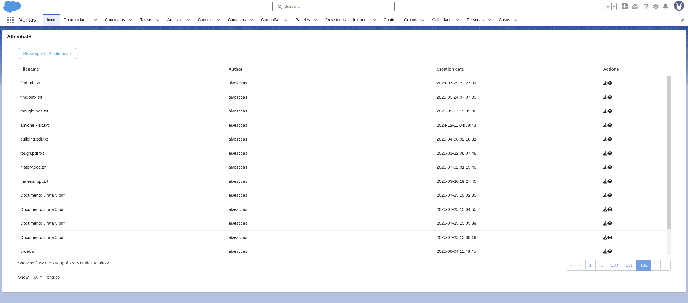Click the Buscar search field
This screenshot has width=688, height=303.
(333, 6)
